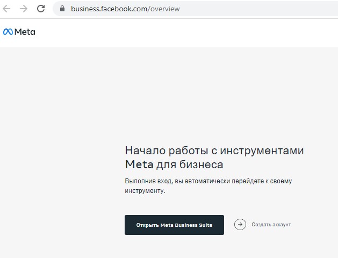Go forward with the browser forward arrow

(24, 9)
